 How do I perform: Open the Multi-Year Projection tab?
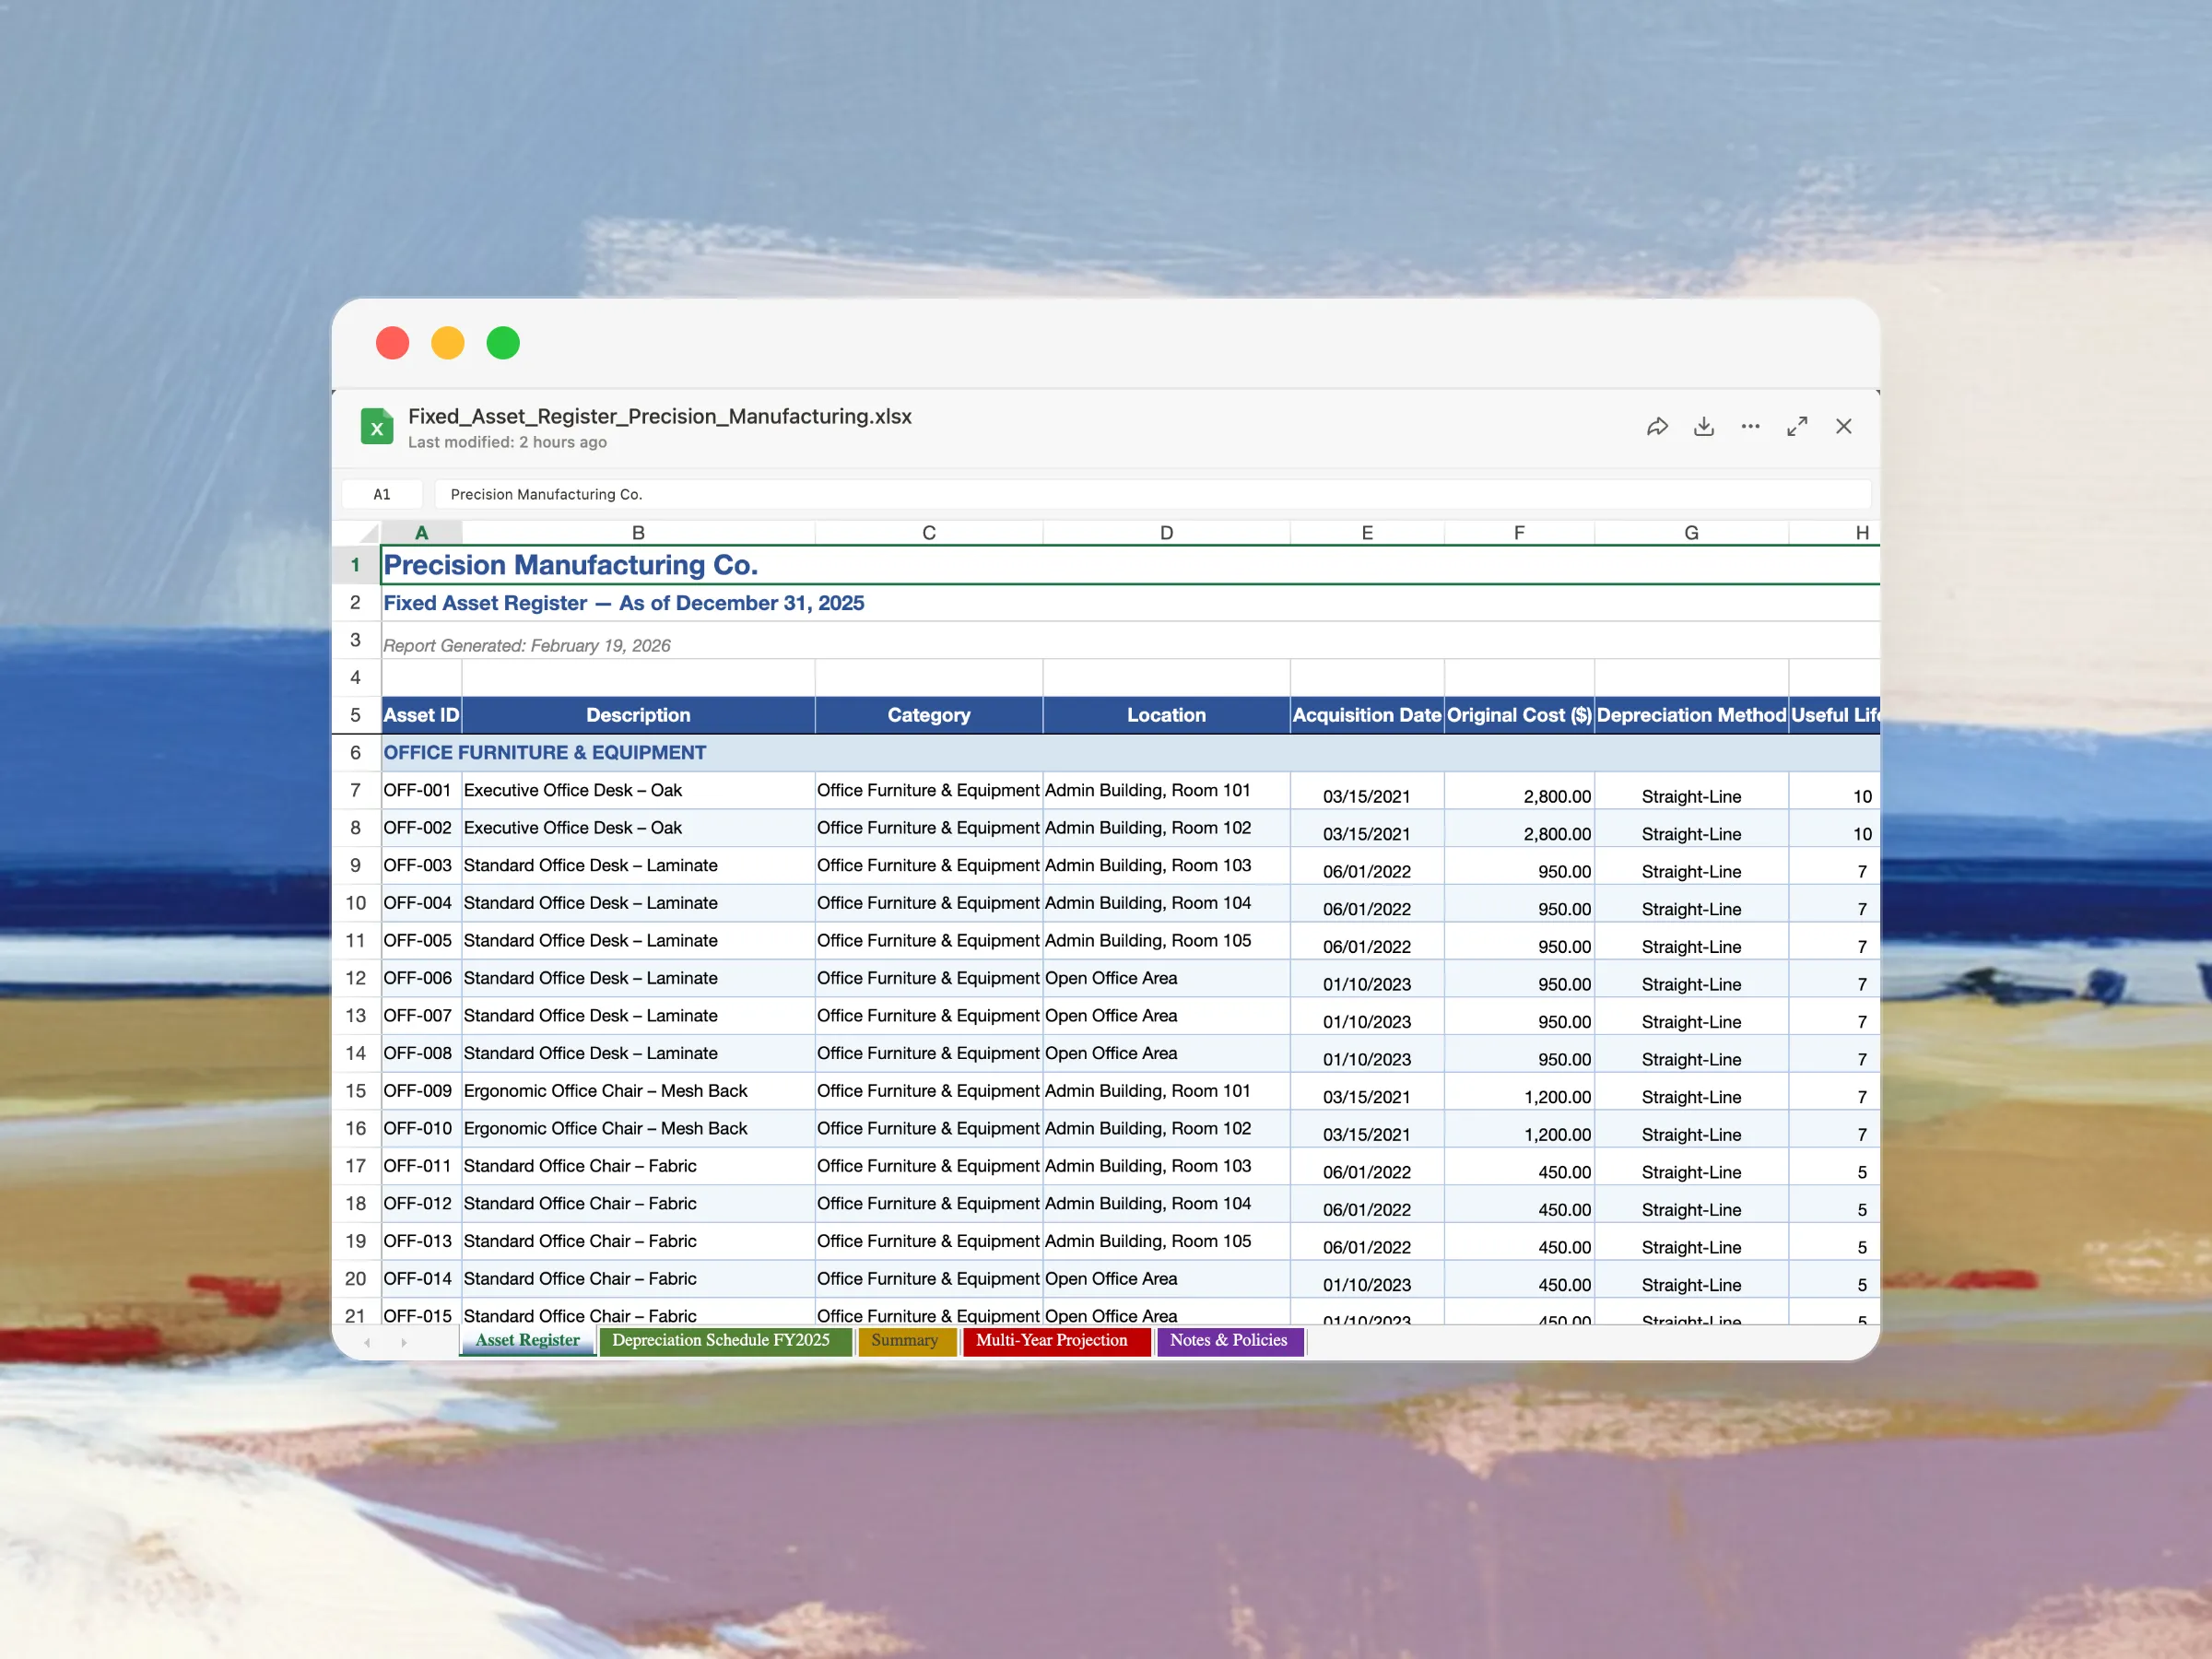tap(1052, 1341)
